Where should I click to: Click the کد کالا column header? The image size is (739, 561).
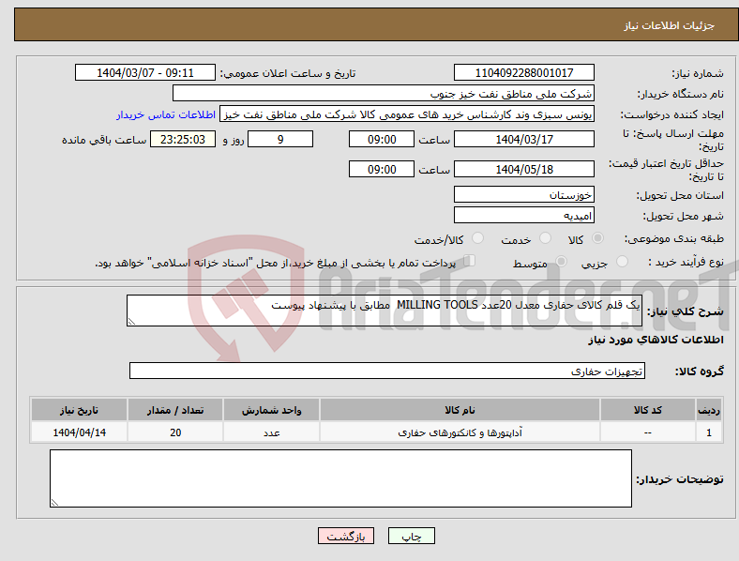point(648,410)
